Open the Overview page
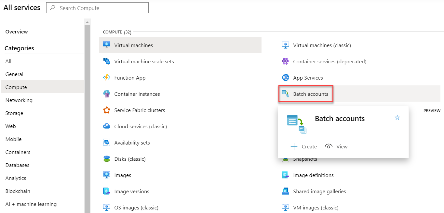Image resolution: width=444 pixels, height=213 pixels. tap(17, 31)
